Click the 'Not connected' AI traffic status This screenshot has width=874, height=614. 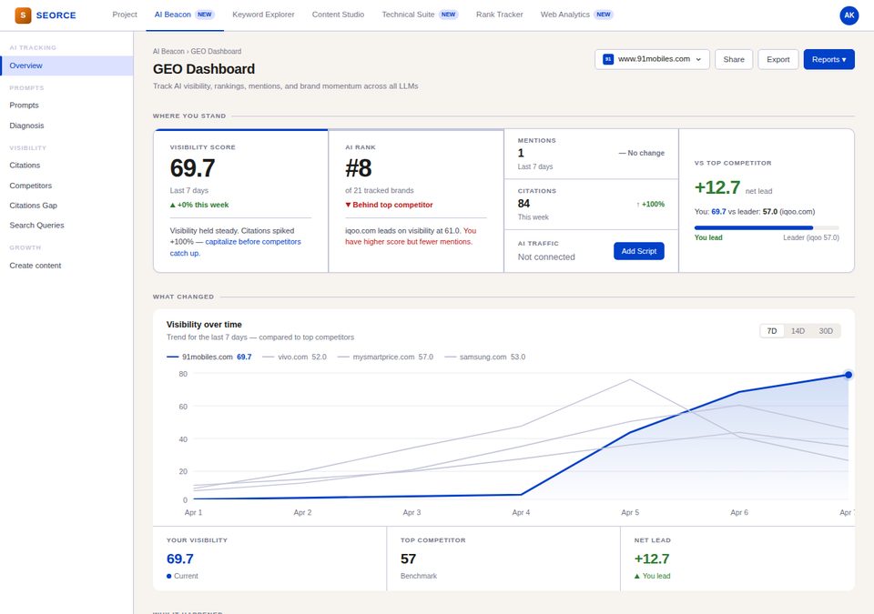click(x=546, y=257)
